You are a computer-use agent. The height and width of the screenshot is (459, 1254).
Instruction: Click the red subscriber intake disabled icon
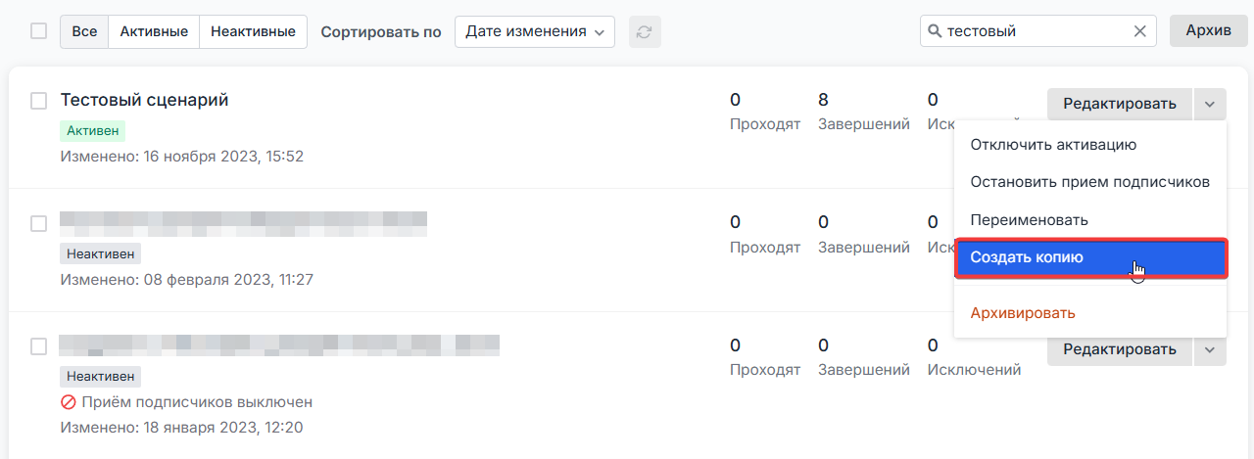point(69,402)
